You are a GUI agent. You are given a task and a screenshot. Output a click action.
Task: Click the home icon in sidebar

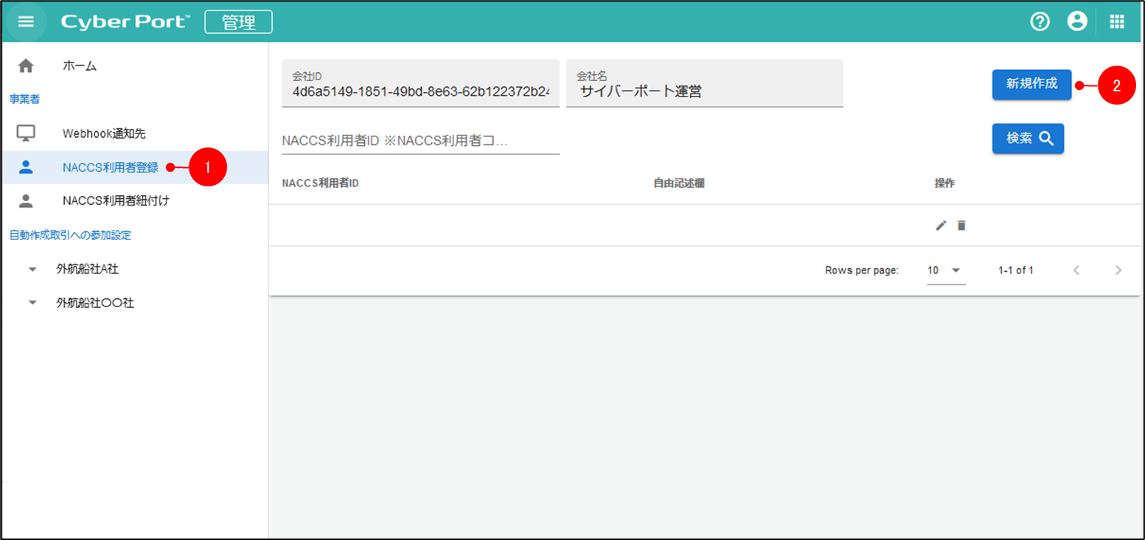pos(26,66)
